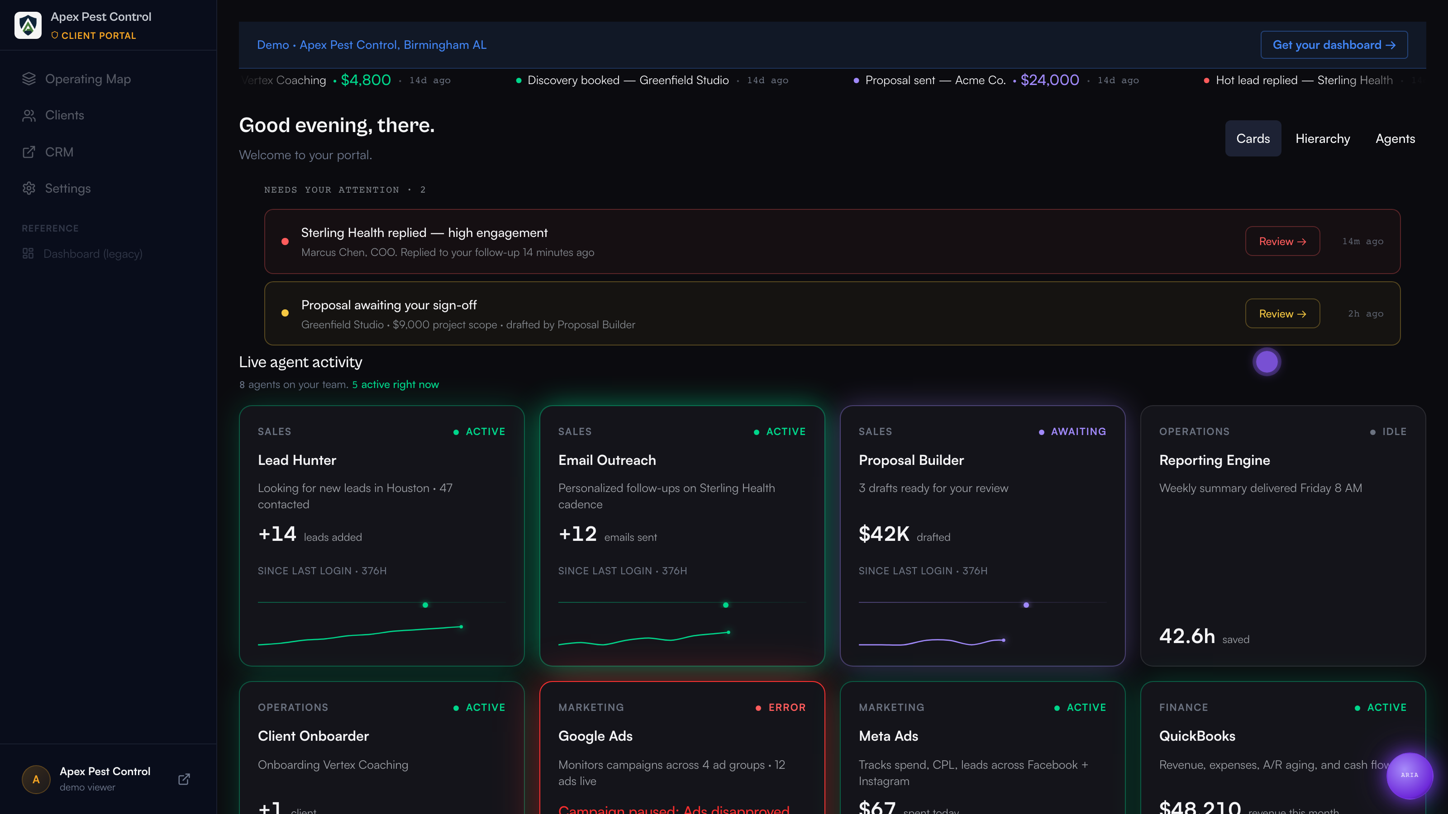
Task: Open the Lead Hunter agent card
Action: [381, 536]
